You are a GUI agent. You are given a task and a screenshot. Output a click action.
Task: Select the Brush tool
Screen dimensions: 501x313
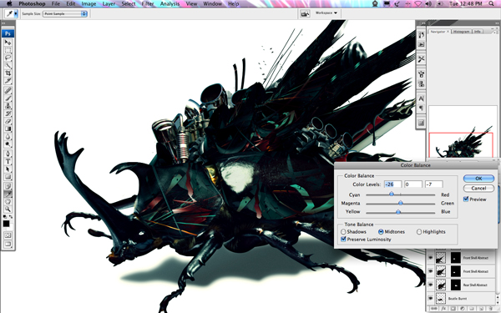click(8, 98)
